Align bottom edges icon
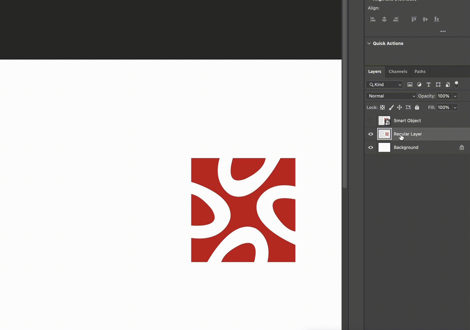This screenshot has height=330, width=470. pos(437,19)
